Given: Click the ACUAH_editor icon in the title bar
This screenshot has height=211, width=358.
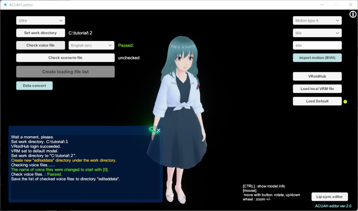Looking at the screenshot, I should 5,5.
